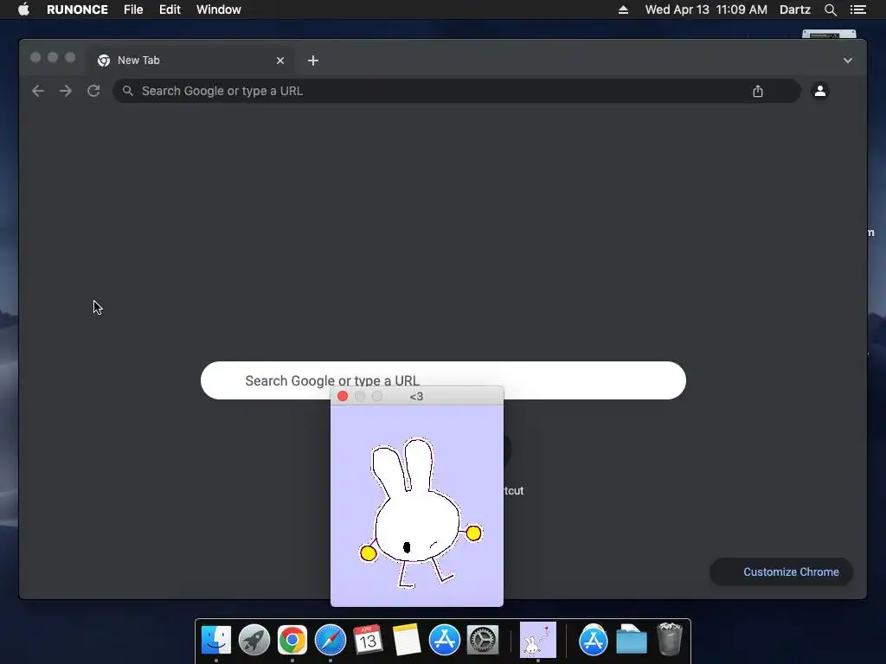
Task: Open the blue folder stack in Dock
Action: coord(631,640)
